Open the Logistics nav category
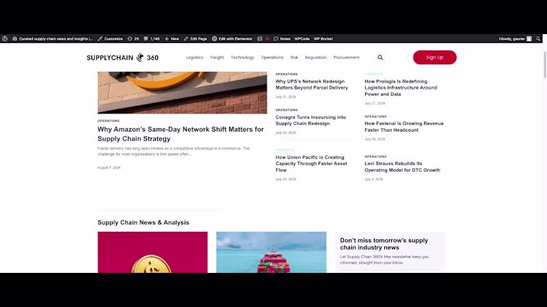Screen dimensions: 547x307 (x=194, y=57)
